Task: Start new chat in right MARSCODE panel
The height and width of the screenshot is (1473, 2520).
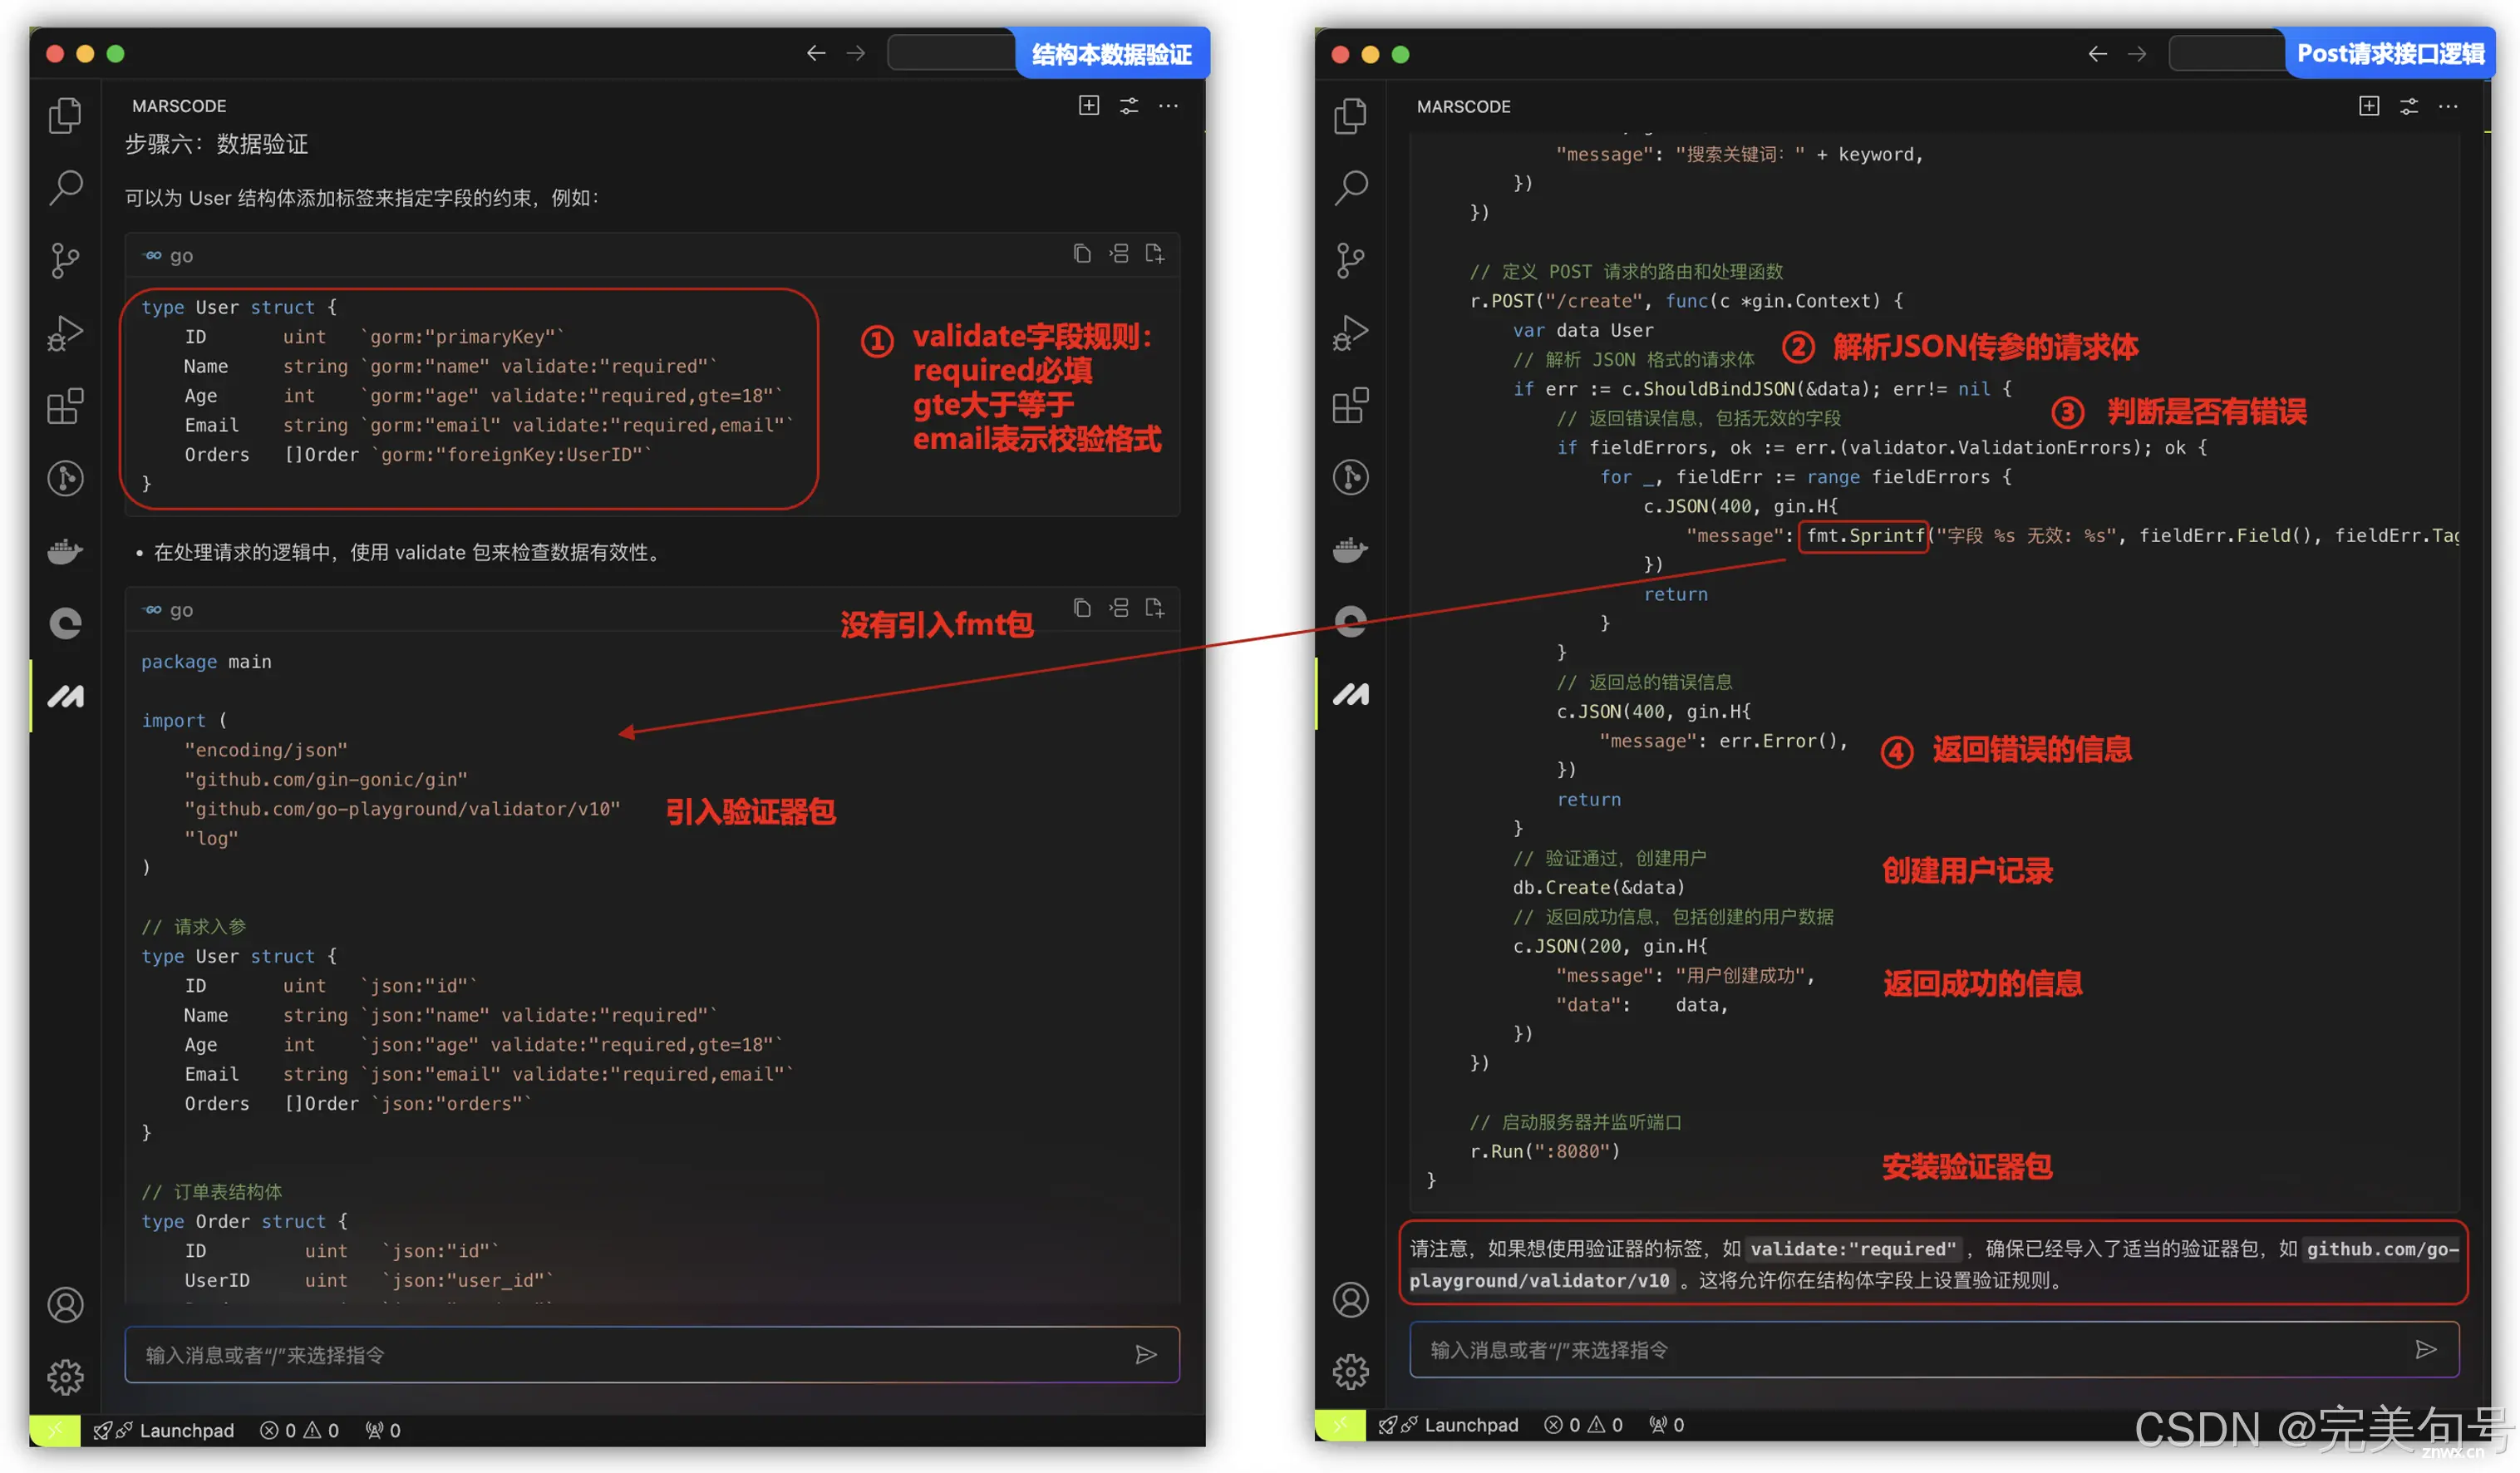Action: click(x=2369, y=105)
